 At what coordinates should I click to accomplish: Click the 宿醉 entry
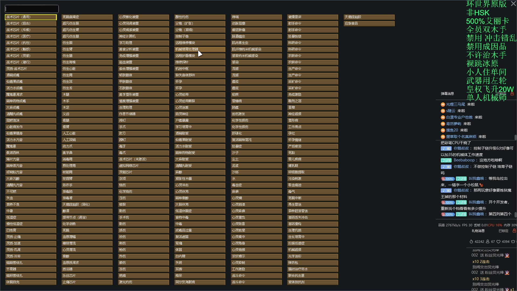tap(87, 256)
